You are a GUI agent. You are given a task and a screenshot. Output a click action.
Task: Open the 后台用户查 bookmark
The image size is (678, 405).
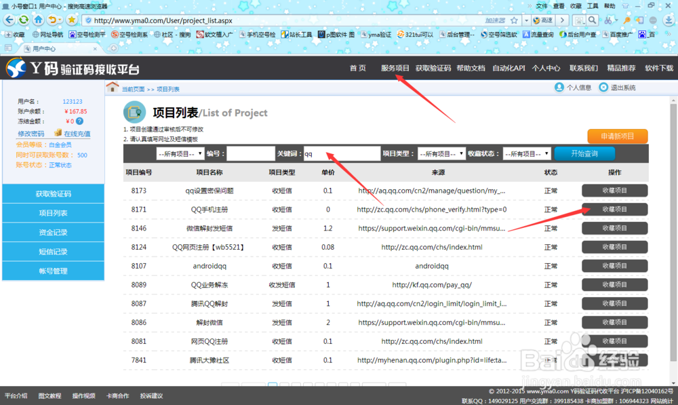coord(578,35)
